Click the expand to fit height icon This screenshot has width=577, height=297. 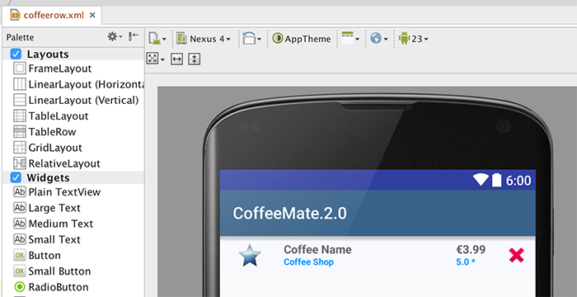(195, 59)
